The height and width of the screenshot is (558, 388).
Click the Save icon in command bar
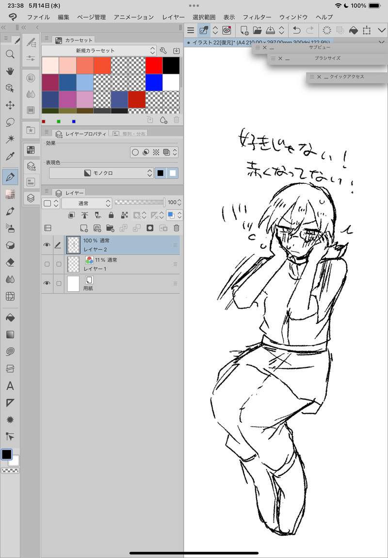coord(271,30)
